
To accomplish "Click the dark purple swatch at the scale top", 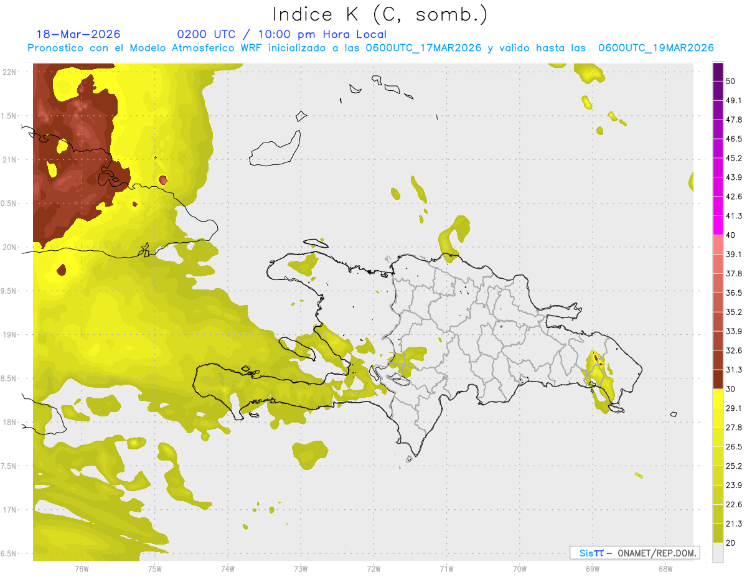I will point(718,72).
